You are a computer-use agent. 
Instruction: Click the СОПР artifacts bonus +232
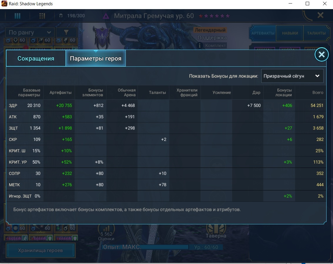[67, 173]
